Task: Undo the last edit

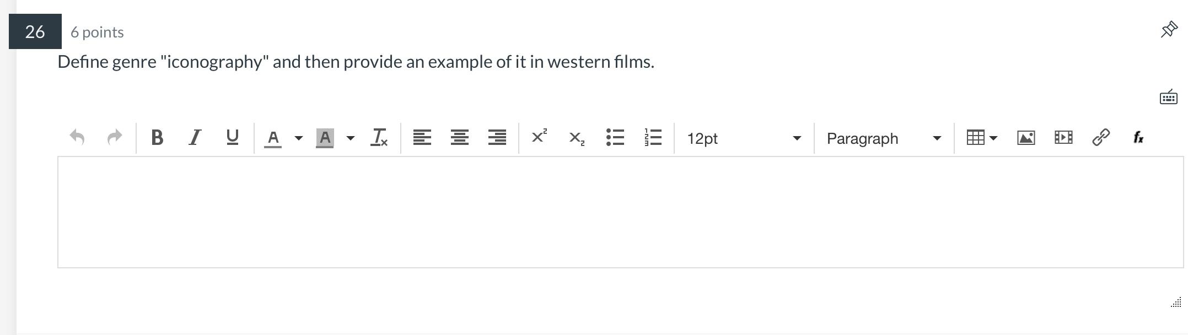Action: [x=79, y=138]
